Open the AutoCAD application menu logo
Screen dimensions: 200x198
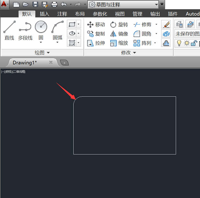(4, 4)
